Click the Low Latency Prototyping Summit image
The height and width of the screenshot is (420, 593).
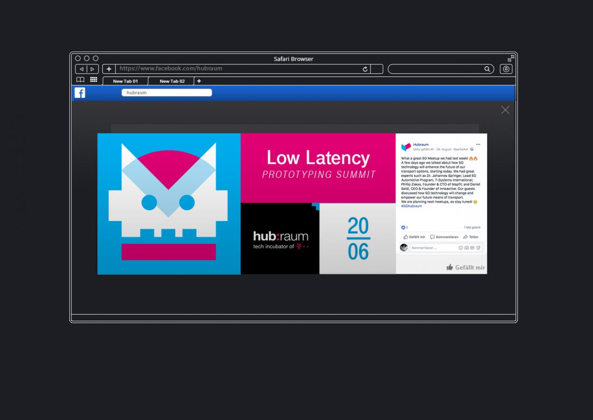246,204
